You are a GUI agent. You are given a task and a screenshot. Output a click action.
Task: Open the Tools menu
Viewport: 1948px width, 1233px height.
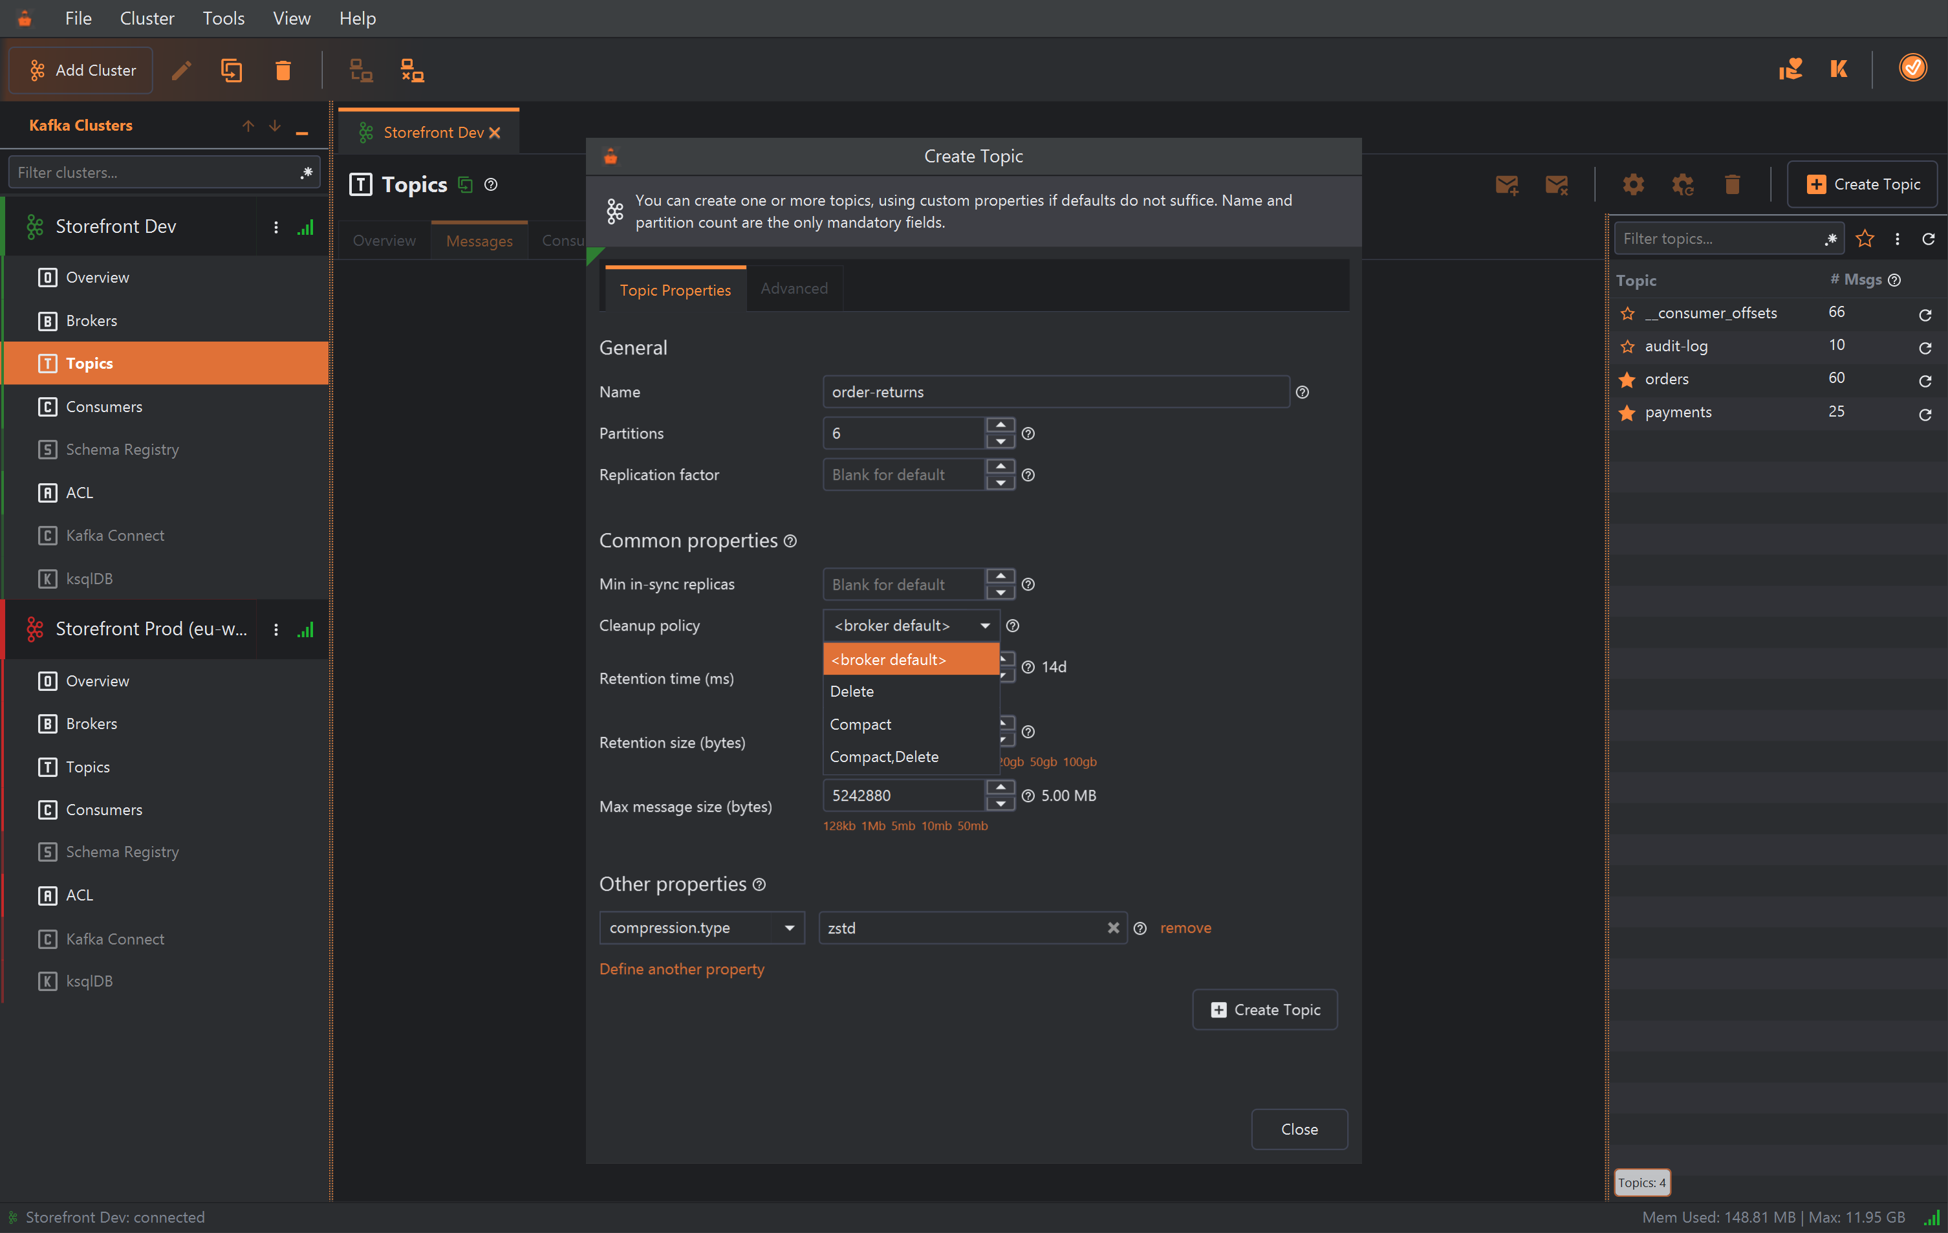point(223,18)
